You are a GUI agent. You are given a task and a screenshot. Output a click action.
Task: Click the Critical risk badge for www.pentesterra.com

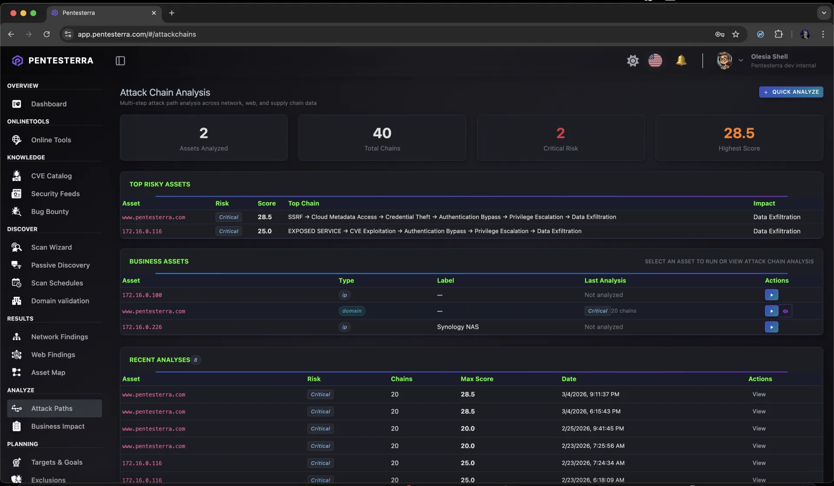[x=228, y=217]
